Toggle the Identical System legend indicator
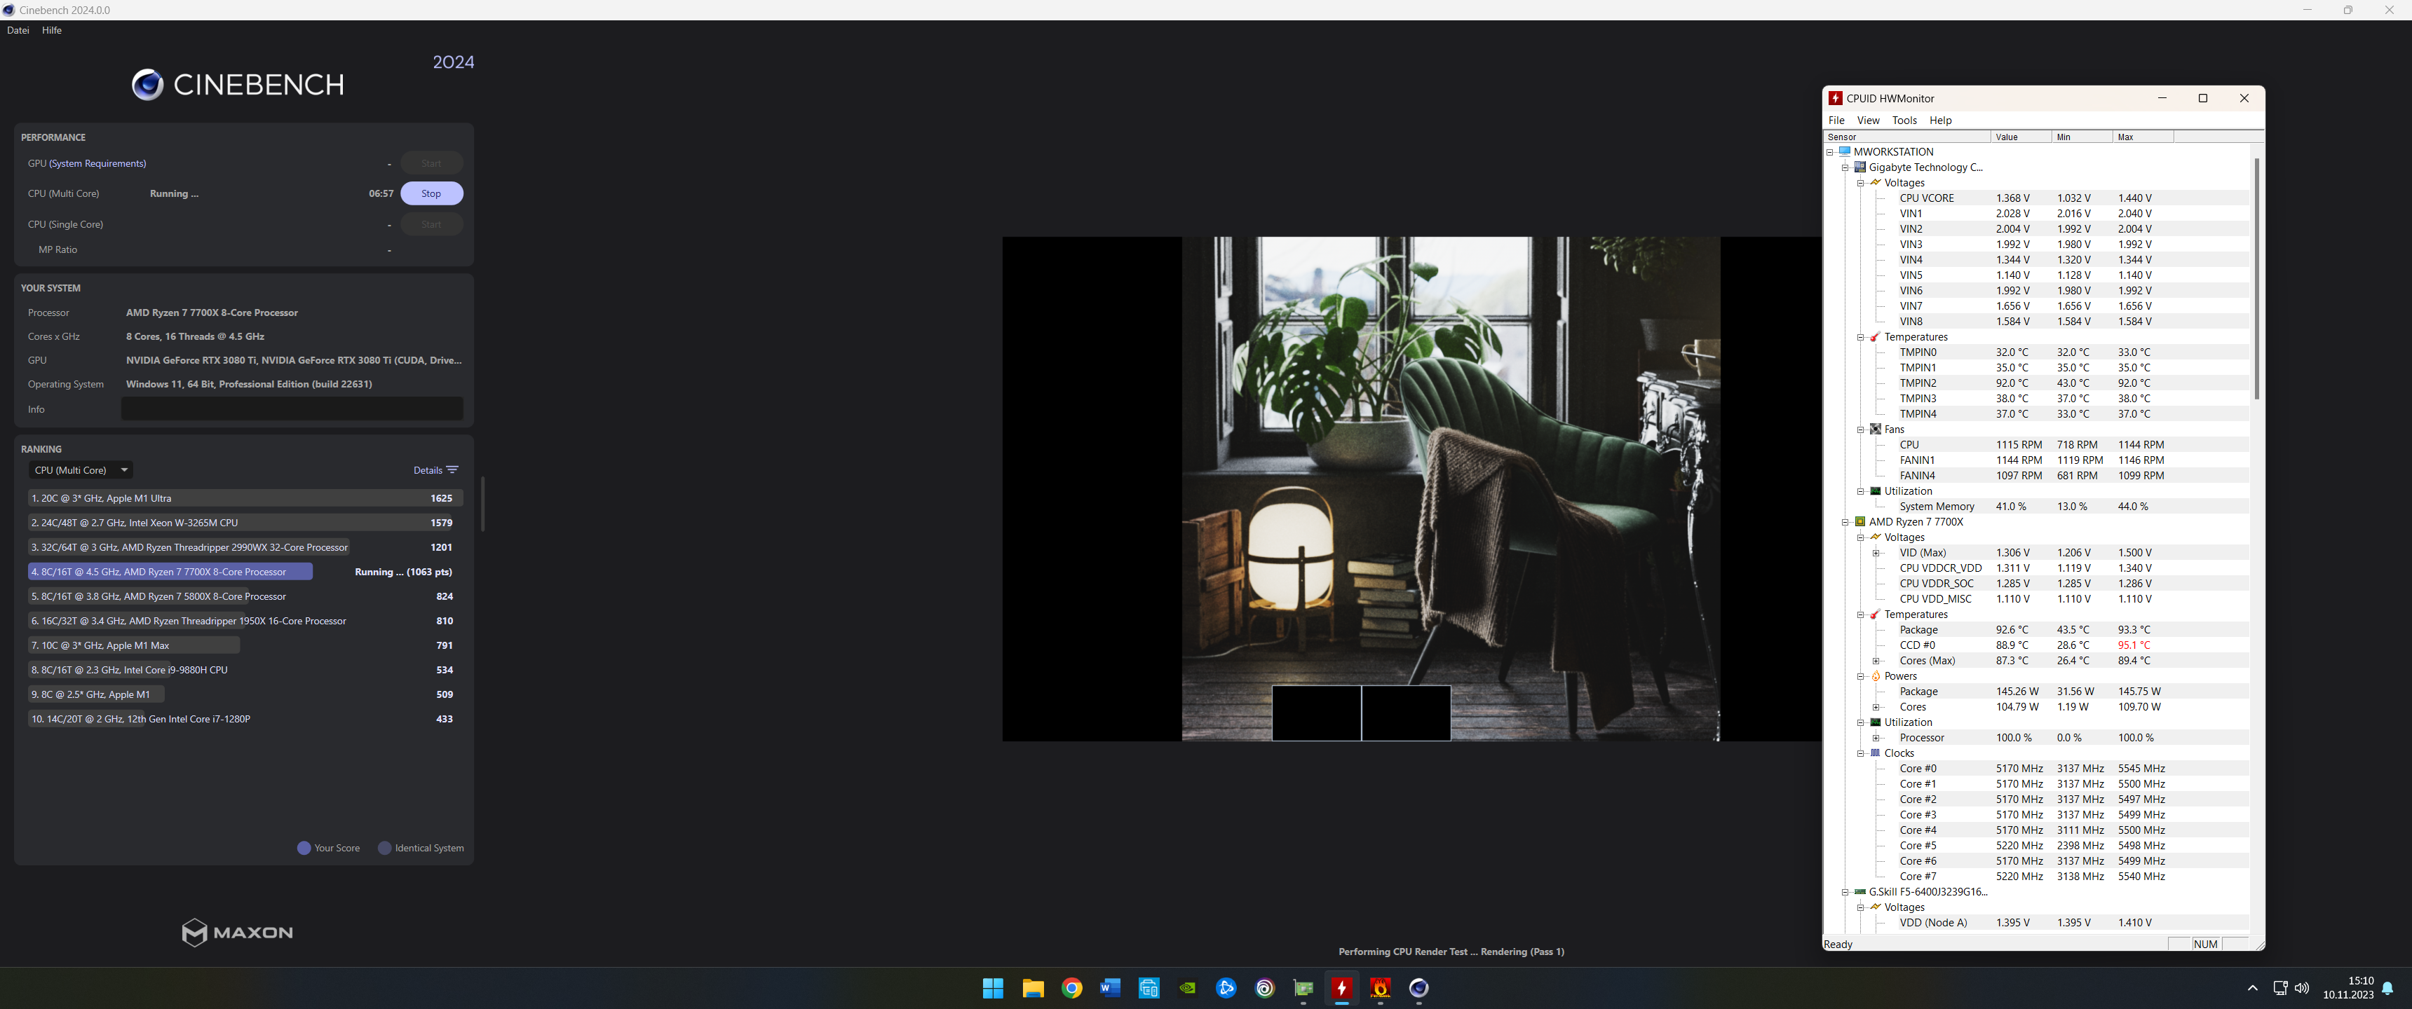The height and width of the screenshot is (1009, 2412). coord(384,848)
